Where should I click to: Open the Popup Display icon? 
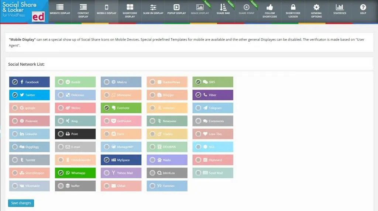click(176, 7)
